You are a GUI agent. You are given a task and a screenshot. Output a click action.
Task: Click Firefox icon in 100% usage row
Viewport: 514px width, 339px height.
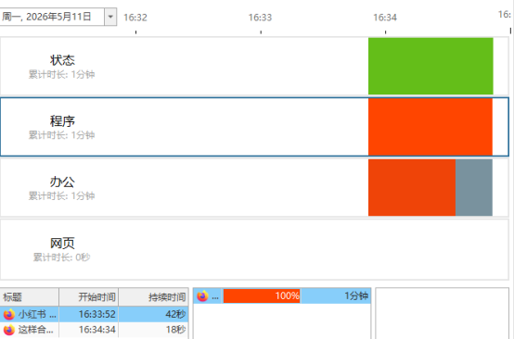point(202,296)
